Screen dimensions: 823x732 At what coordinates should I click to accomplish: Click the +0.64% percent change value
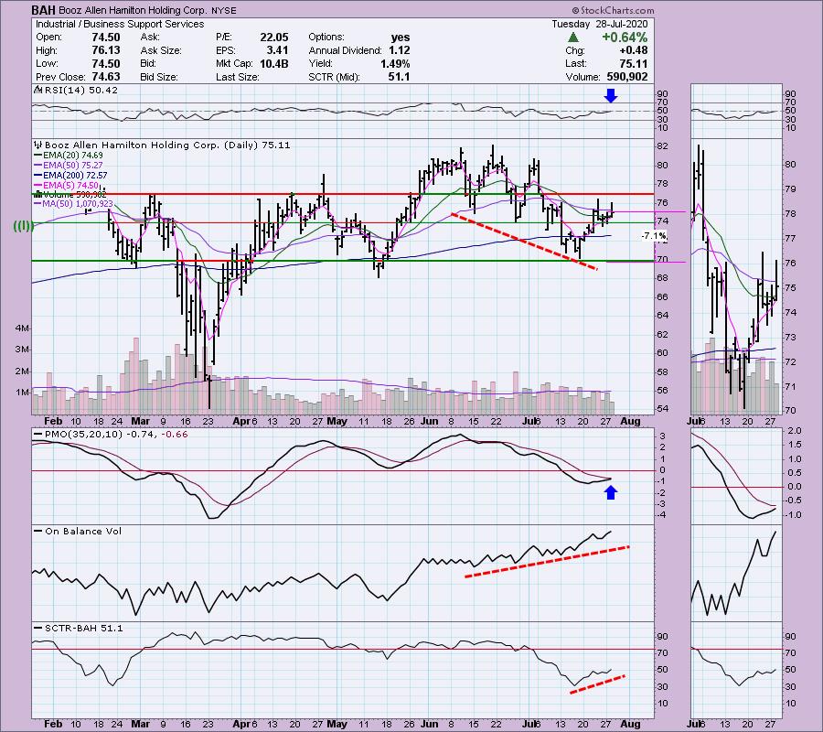coord(625,38)
